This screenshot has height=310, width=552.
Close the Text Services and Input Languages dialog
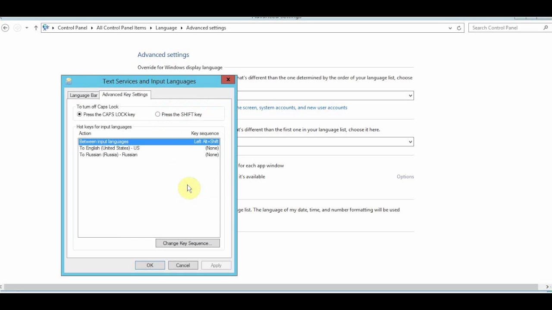coord(228,80)
